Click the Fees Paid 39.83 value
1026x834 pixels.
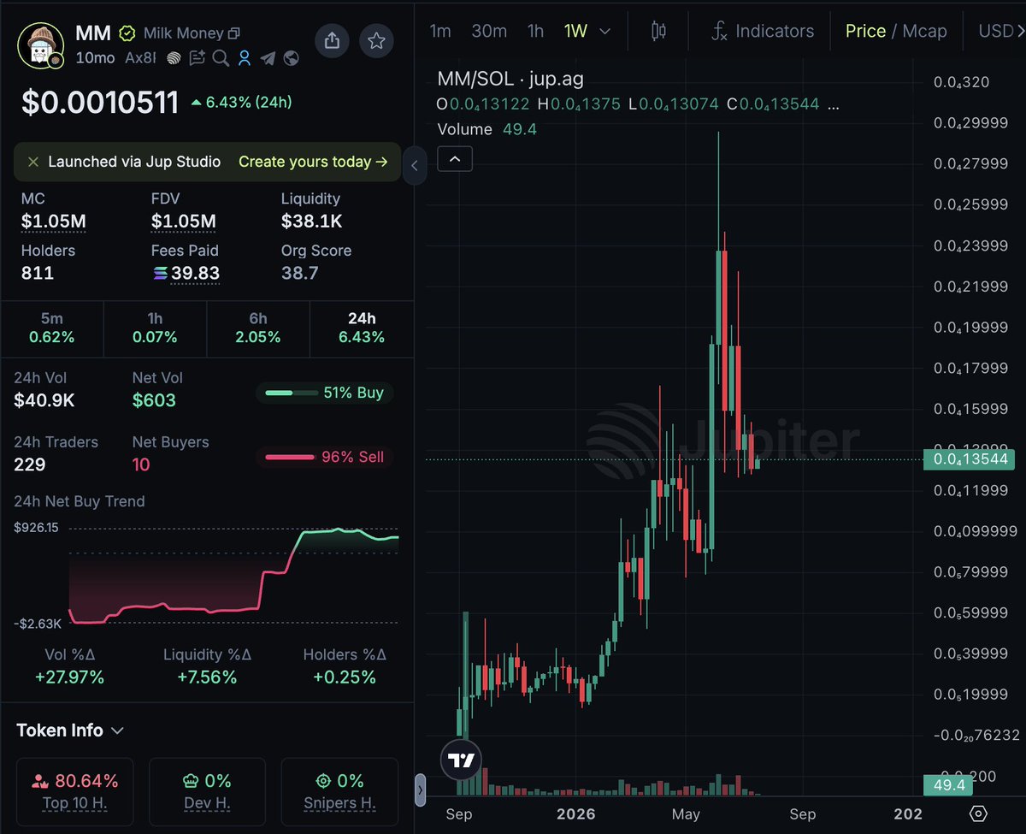[195, 273]
